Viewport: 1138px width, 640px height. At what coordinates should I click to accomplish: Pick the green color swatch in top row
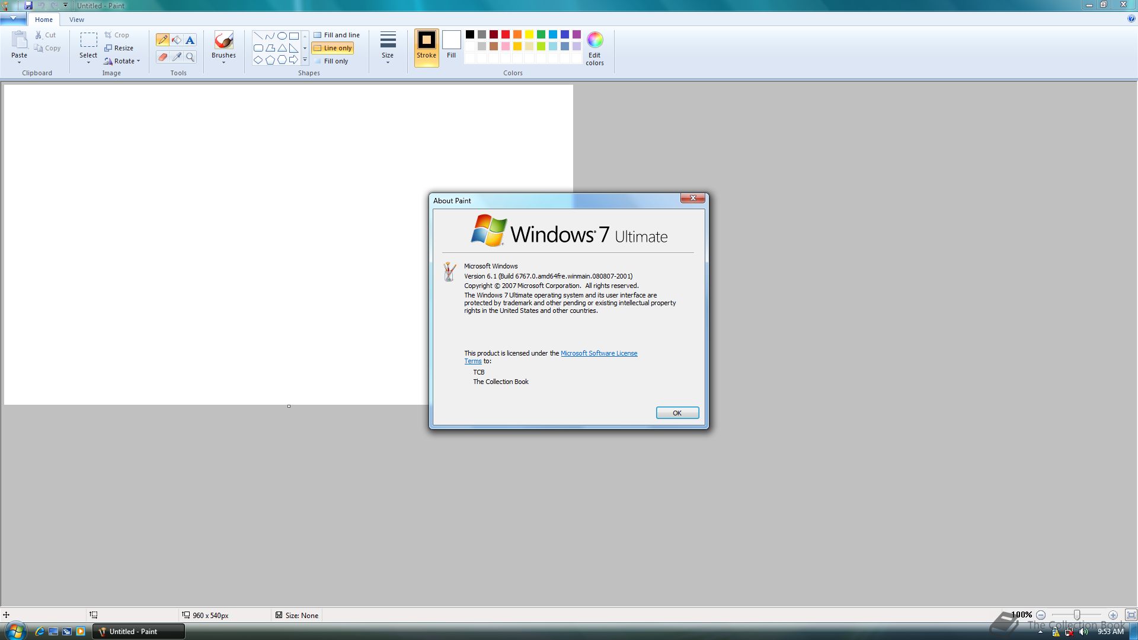point(541,34)
